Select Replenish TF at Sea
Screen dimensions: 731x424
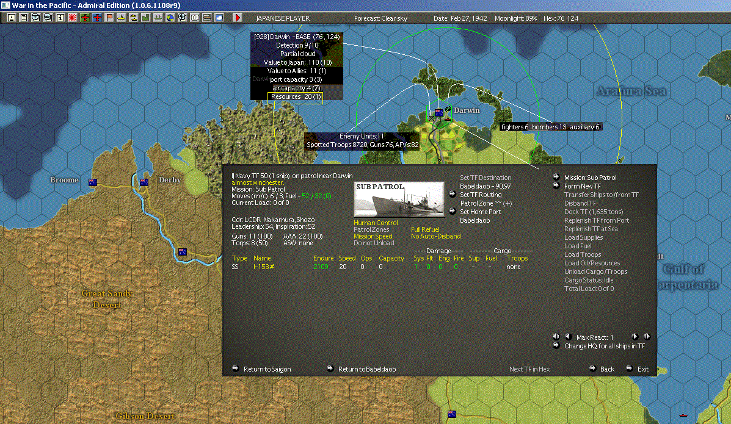(x=591, y=229)
